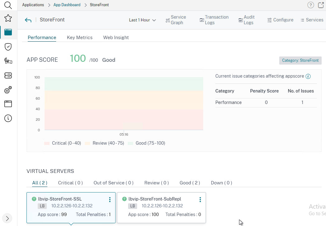326x226 pixels.
Task: Open the sidebar info circle icon
Action: point(8,118)
